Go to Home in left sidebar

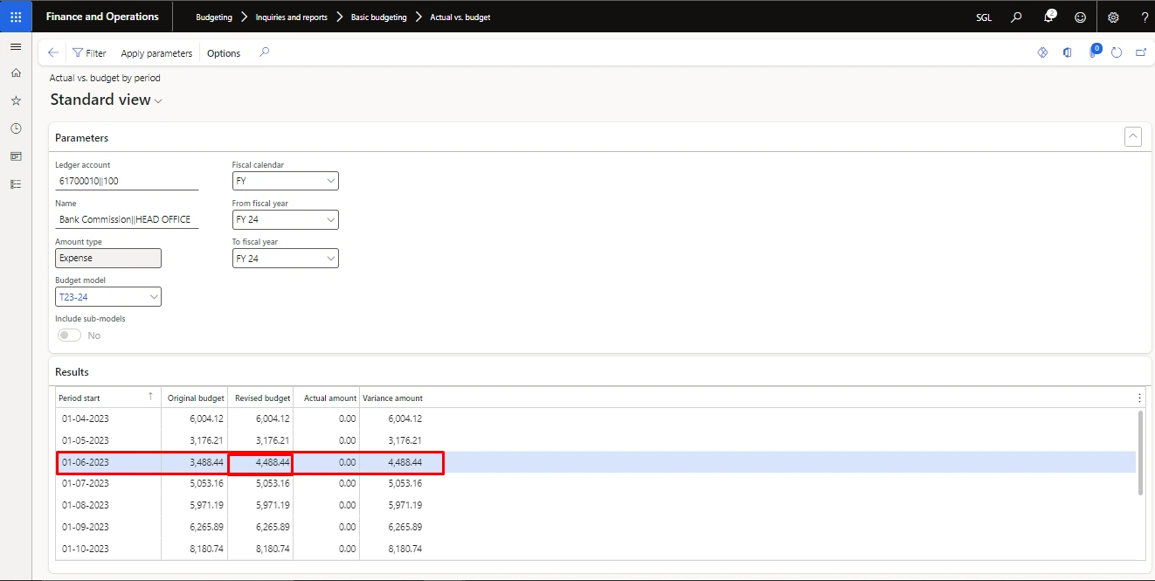[x=16, y=73]
